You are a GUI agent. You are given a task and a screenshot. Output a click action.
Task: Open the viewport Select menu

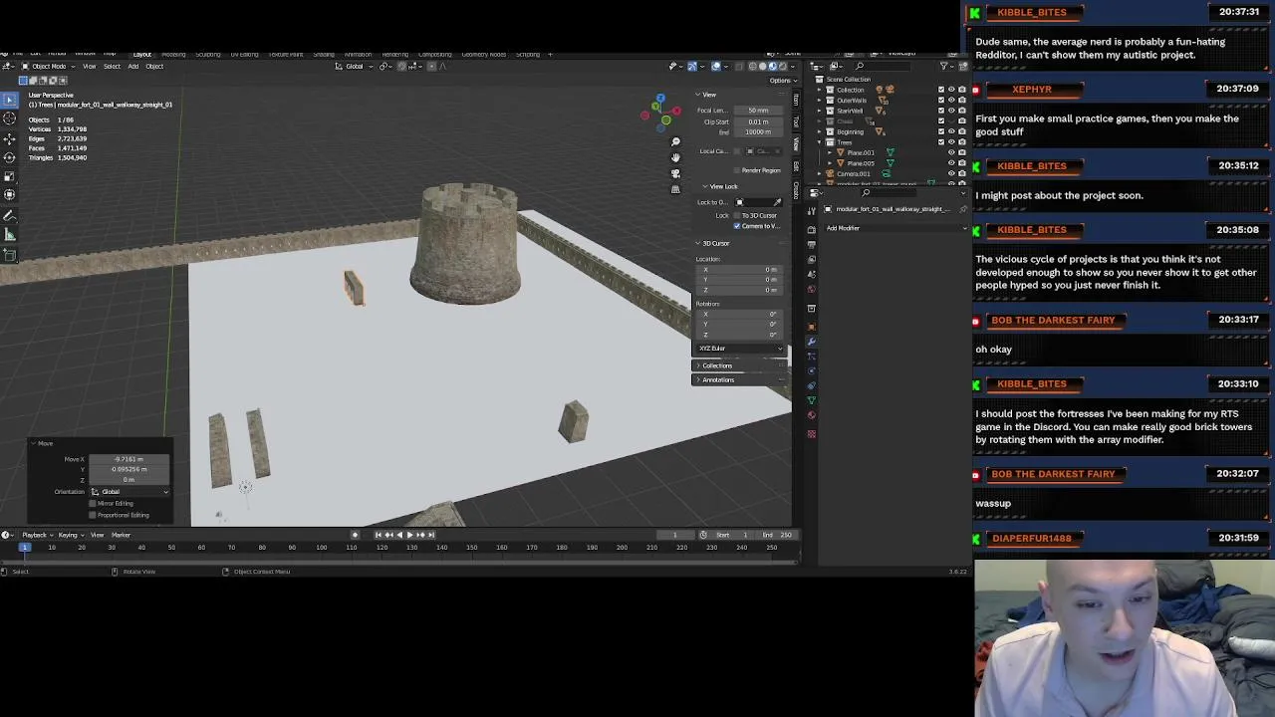(112, 66)
